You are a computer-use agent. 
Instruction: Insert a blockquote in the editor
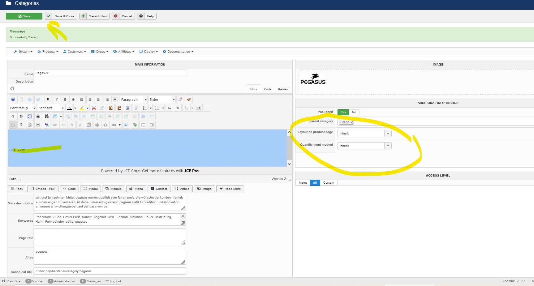115,100
